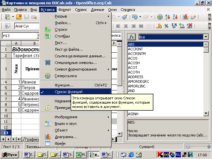
Task: Select ACCRINT in the function list
Action: [166, 49]
